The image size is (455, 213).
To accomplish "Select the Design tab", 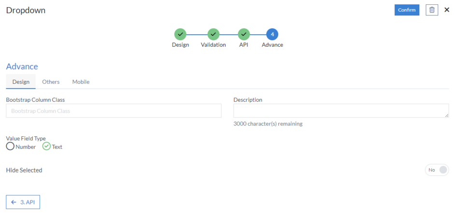I will click(21, 82).
